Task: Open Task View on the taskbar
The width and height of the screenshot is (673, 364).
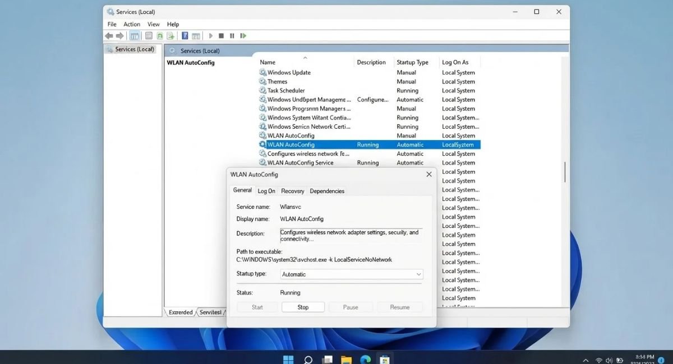Action: [x=327, y=359]
